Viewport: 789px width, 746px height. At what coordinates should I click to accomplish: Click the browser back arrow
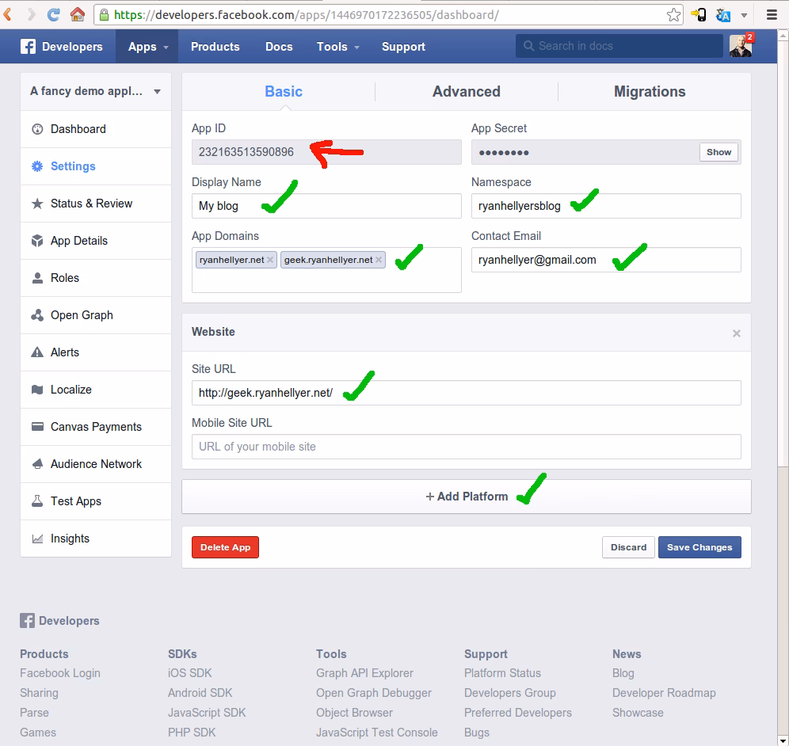click(x=7, y=14)
